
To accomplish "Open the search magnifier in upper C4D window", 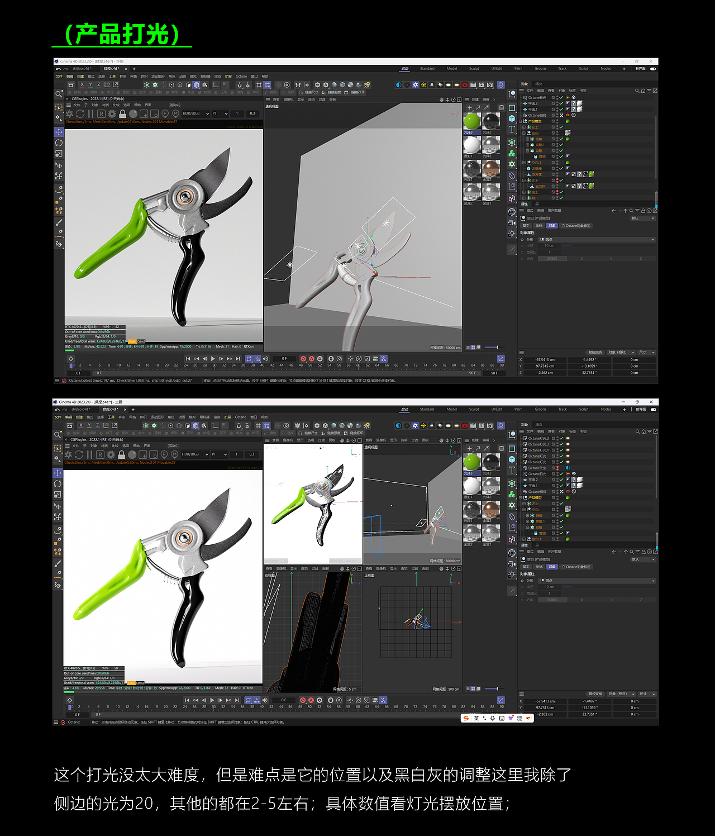I will [x=59, y=94].
